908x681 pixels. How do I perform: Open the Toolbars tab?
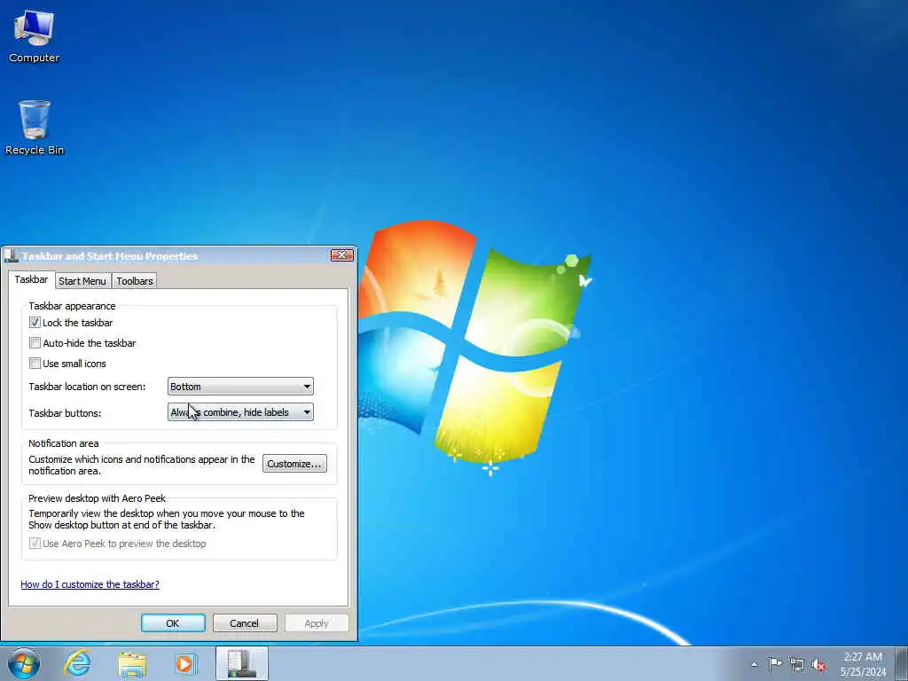[x=135, y=281]
